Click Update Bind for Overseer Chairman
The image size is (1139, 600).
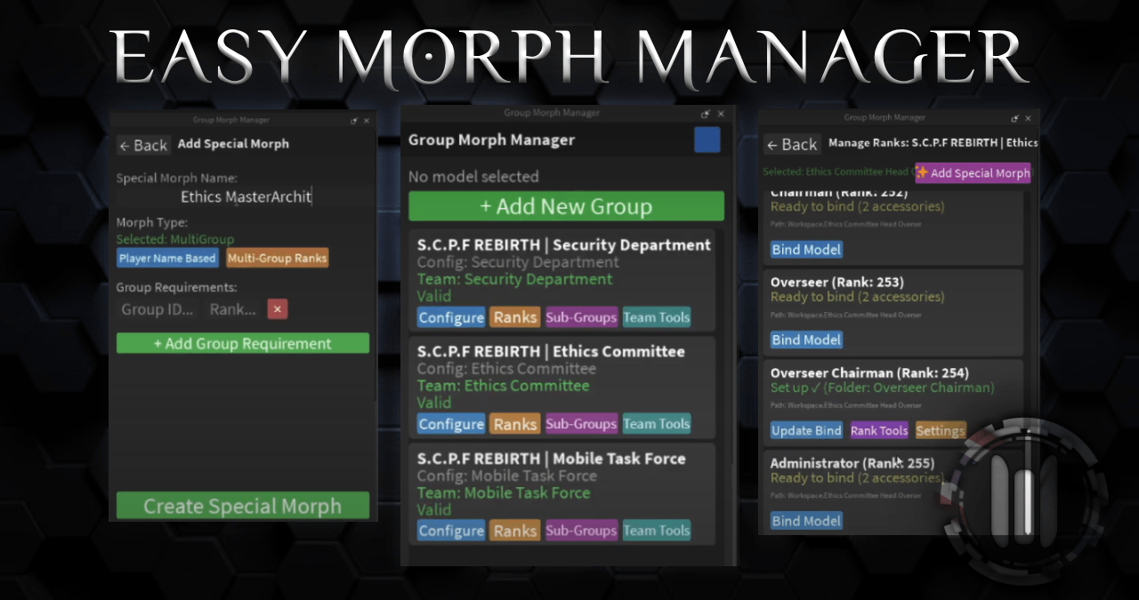(806, 430)
